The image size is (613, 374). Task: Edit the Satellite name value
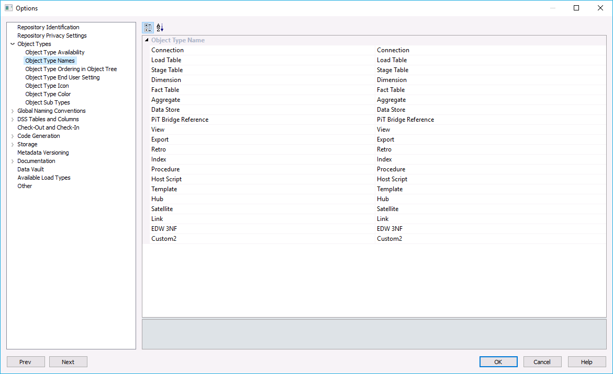(x=491, y=209)
